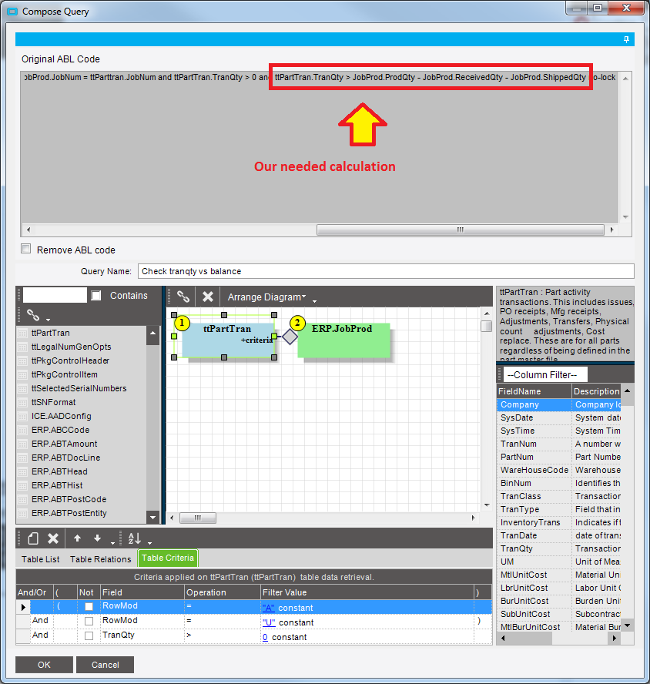The image size is (650, 684).
Task: Click the sort criteria icon
Action: pos(134,538)
